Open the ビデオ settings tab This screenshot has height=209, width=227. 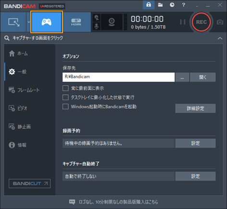click(18, 108)
